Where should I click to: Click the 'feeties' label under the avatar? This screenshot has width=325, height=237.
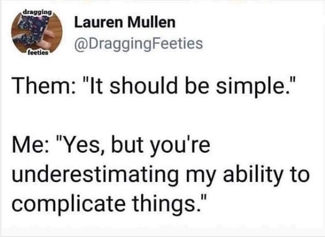38,53
